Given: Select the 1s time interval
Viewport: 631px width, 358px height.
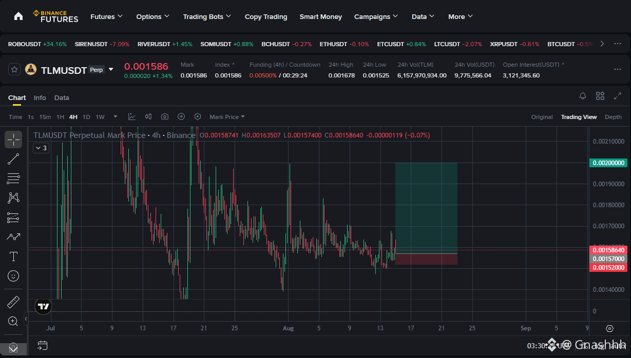Looking at the screenshot, I should (x=31, y=116).
